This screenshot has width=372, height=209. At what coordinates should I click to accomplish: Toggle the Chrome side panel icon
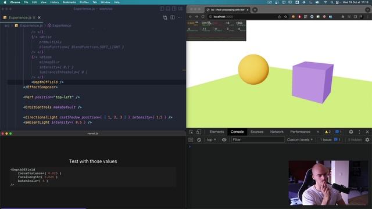click(x=355, y=17)
